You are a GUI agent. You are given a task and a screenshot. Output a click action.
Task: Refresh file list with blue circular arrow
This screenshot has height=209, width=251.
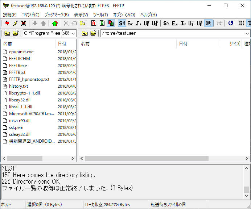point(231,23)
